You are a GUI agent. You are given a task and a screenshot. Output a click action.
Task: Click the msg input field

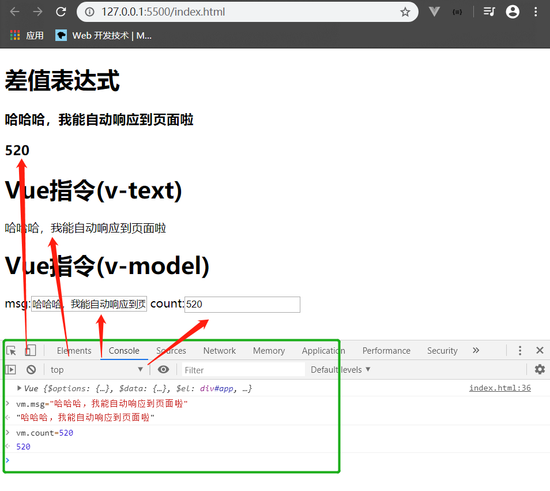(x=89, y=304)
